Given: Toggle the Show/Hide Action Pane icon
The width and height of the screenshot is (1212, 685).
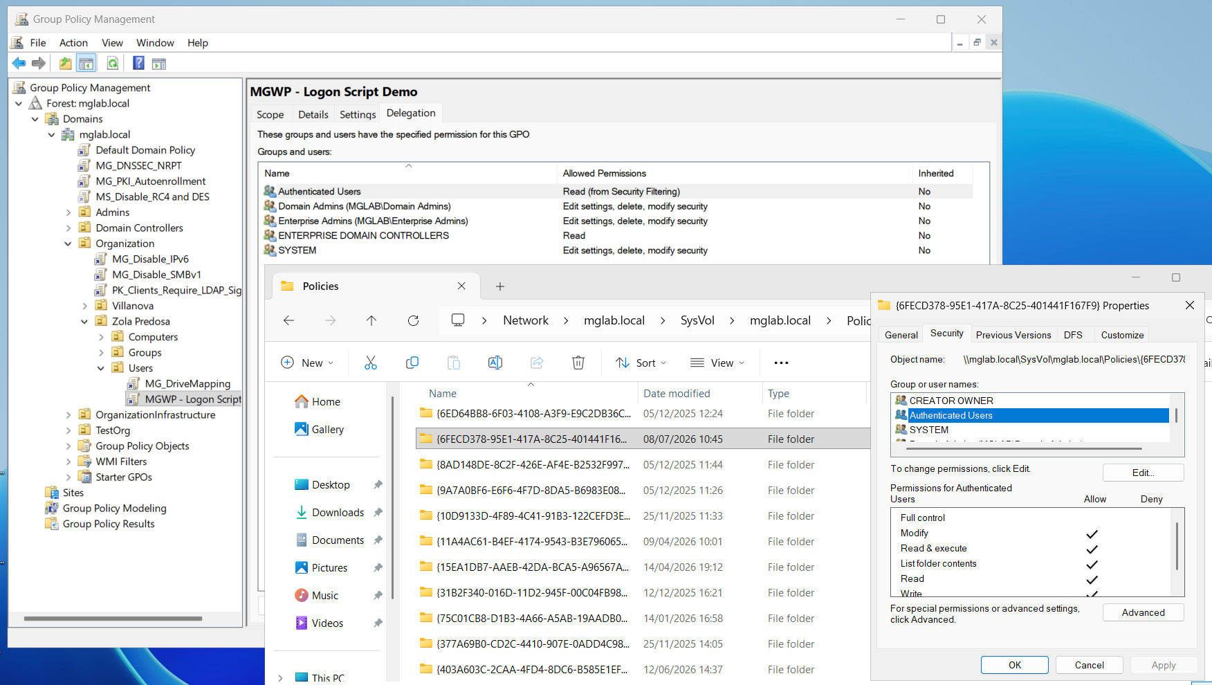Looking at the screenshot, I should (159, 64).
